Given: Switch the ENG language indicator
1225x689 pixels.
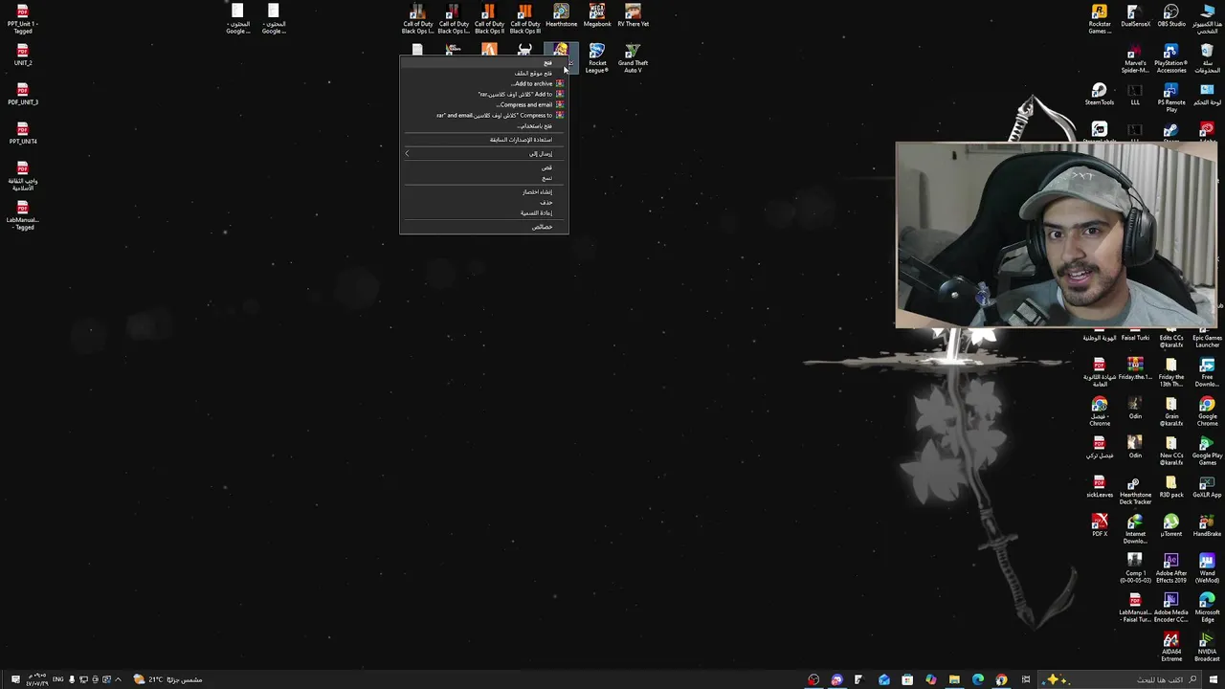Looking at the screenshot, I should [57, 679].
